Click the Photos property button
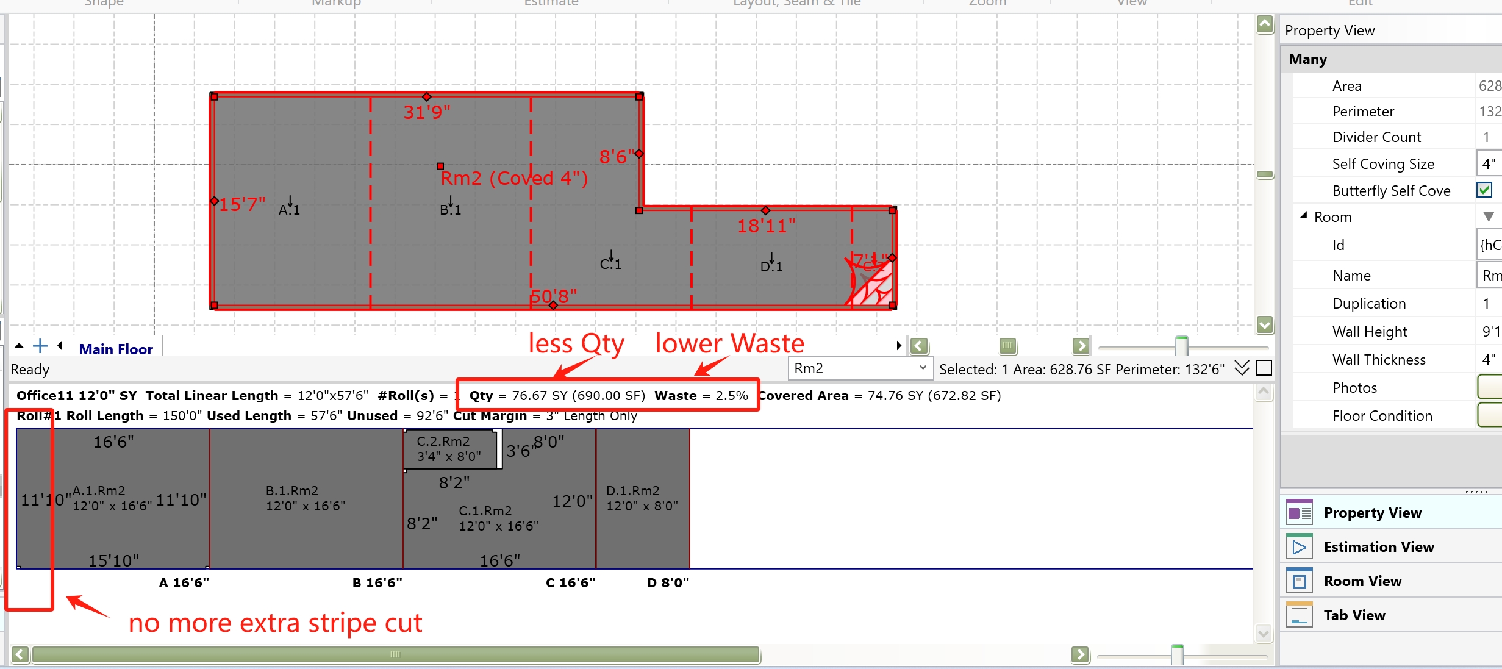1502x669 pixels. tap(1489, 388)
